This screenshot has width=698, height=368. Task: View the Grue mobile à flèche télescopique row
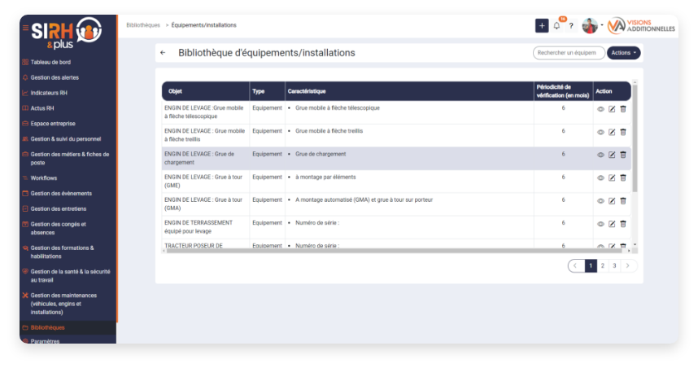pos(600,109)
